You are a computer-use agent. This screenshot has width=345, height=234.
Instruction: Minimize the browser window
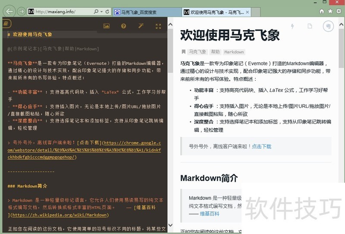click(x=315, y=2)
